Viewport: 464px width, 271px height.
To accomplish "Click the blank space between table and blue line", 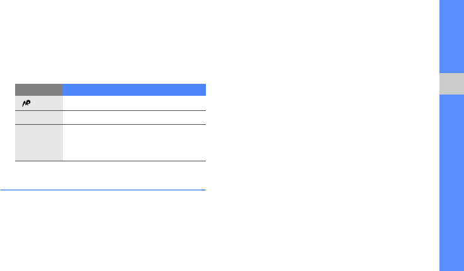I will (103, 175).
